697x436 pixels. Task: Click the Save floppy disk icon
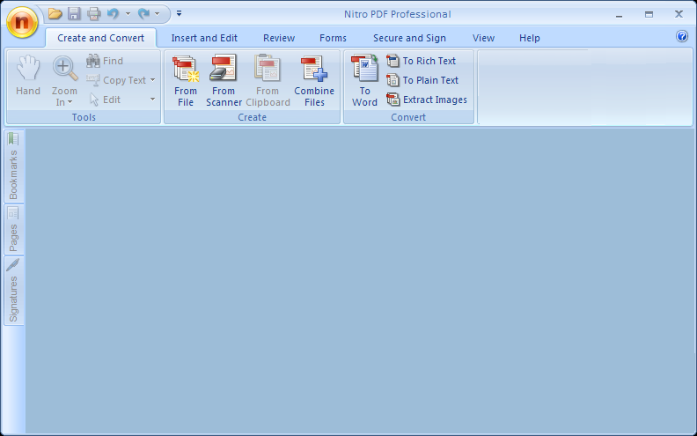click(x=74, y=14)
